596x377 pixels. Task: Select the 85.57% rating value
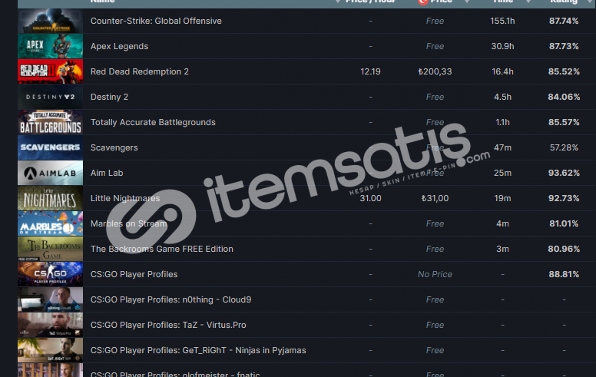pyautogui.click(x=564, y=122)
